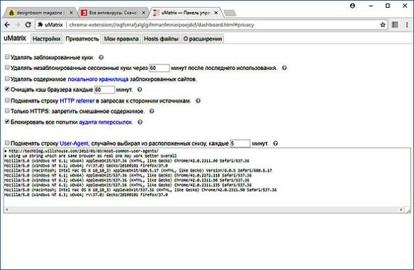The image size is (414, 270).
Task: Follow the HTTP referrer link
Action: point(77,101)
